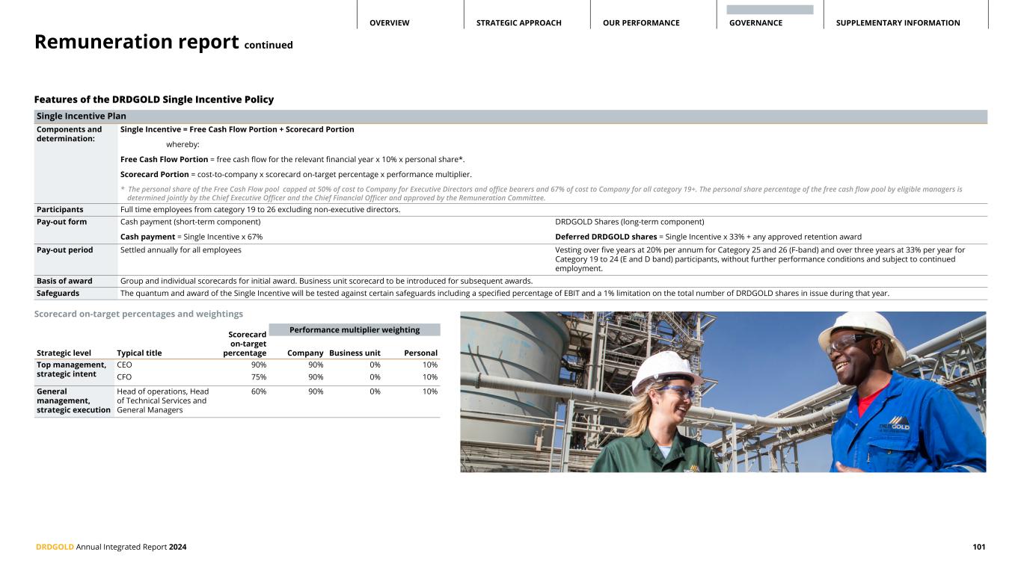
Task: Select the 'Features of the DRDGOLD Single Incentive Policy' heading
Action: pyautogui.click(x=154, y=99)
